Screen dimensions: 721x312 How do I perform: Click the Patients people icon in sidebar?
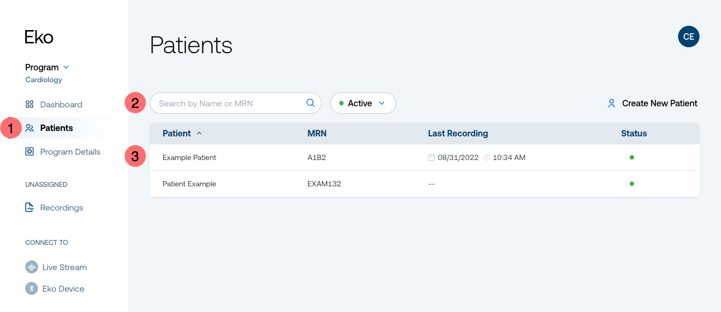(x=30, y=128)
